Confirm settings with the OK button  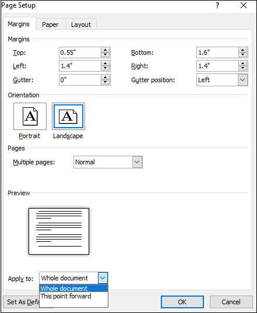(182, 302)
